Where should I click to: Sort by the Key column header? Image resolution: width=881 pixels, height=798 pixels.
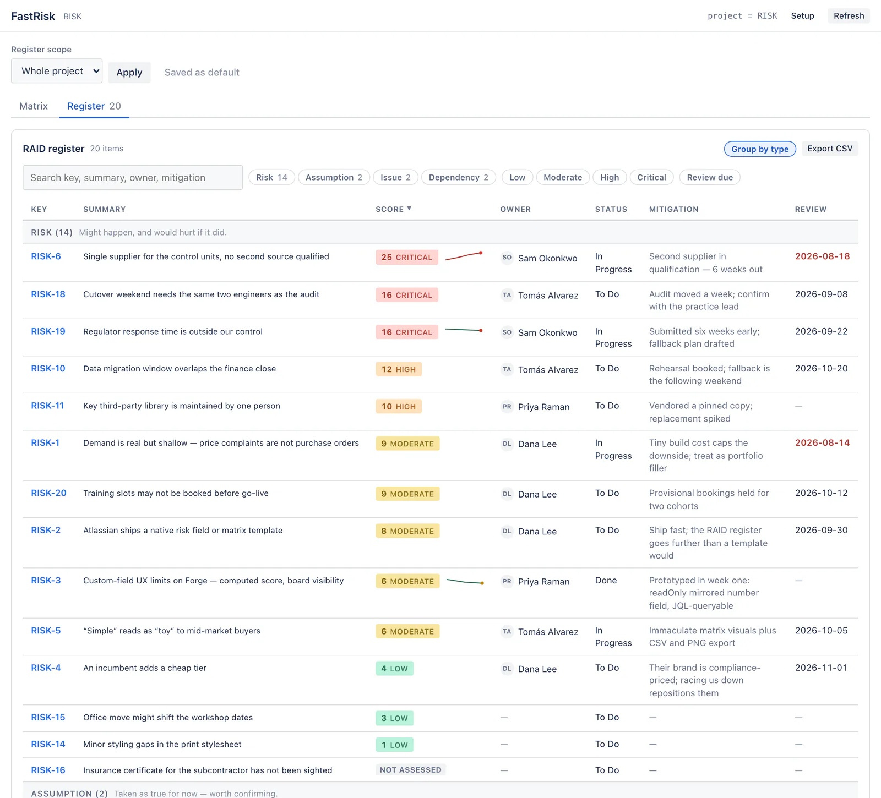click(x=39, y=209)
